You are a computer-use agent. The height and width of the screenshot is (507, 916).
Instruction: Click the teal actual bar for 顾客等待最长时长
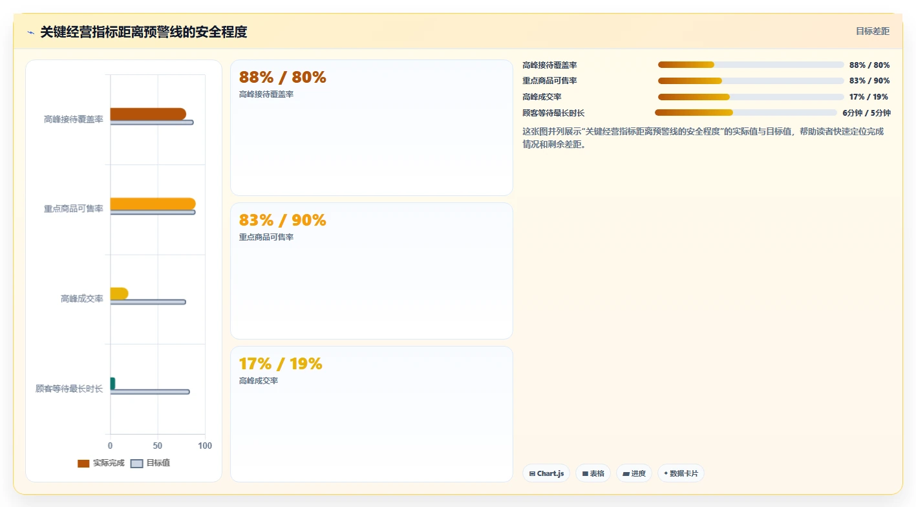coord(112,383)
